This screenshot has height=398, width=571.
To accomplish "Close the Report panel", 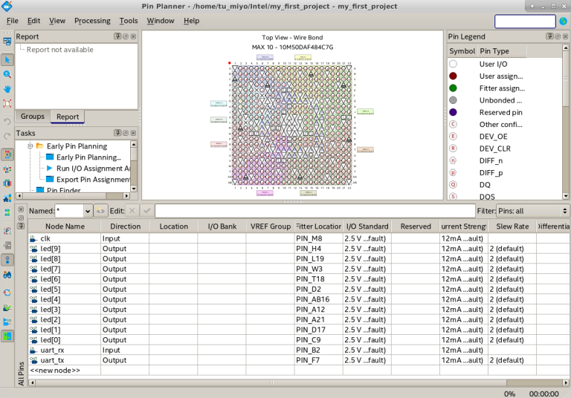I will pos(134,36).
